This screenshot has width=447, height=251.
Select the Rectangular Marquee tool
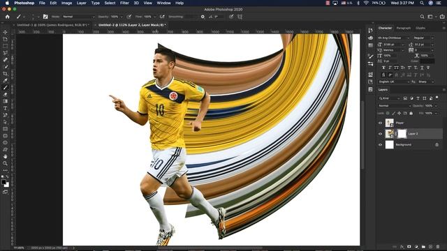click(x=5, y=46)
